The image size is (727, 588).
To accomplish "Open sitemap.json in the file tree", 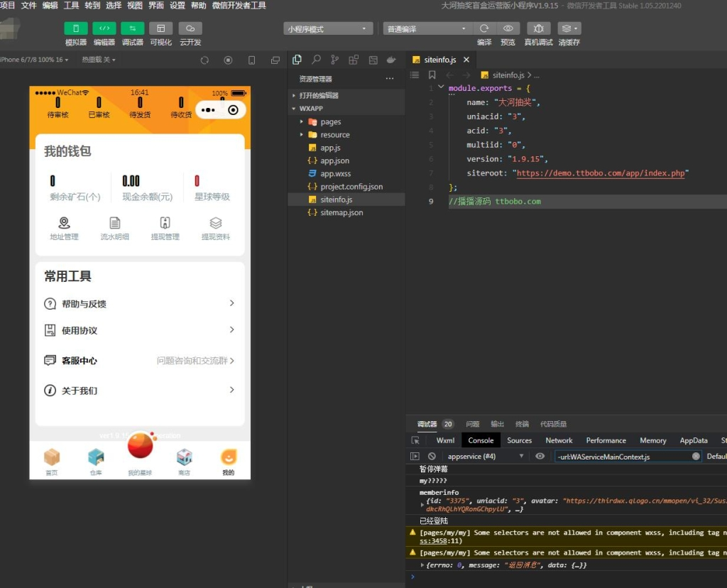I will click(x=346, y=213).
